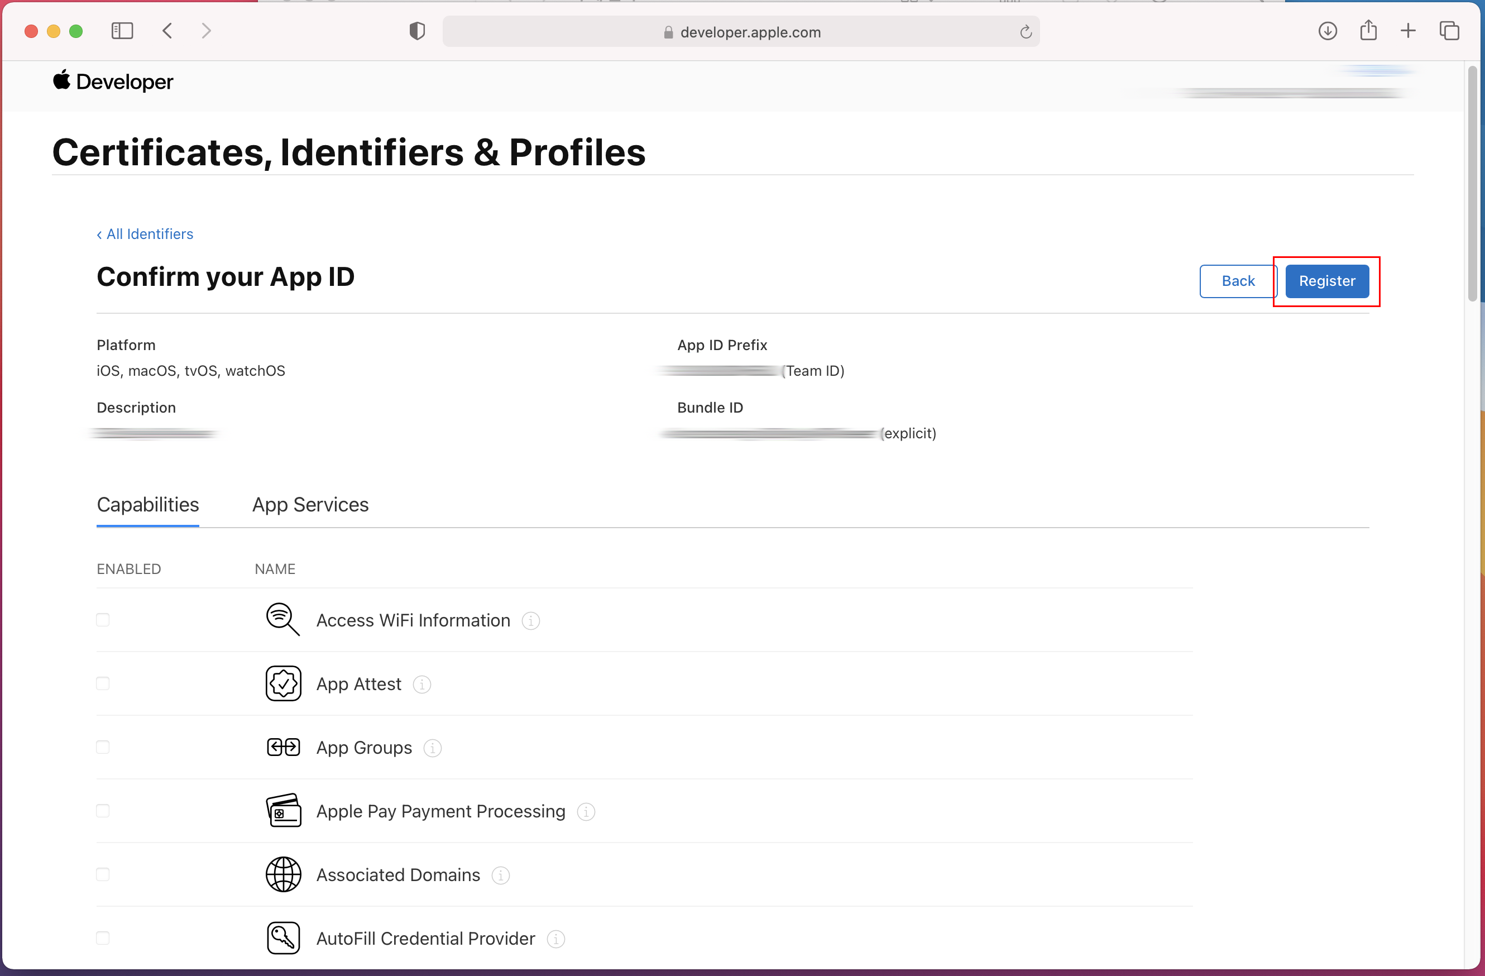Click info icon beside Access WiFi Information
Image resolution: width=1485 pixels, height=976 pixels.
[530, 621]
